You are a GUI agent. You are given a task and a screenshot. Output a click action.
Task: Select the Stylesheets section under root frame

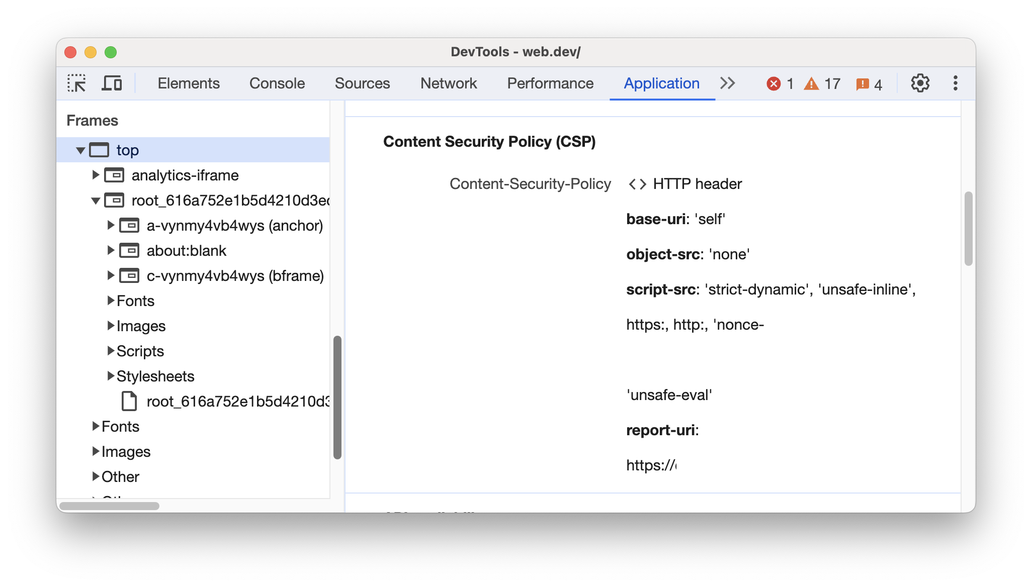point(149,375)
